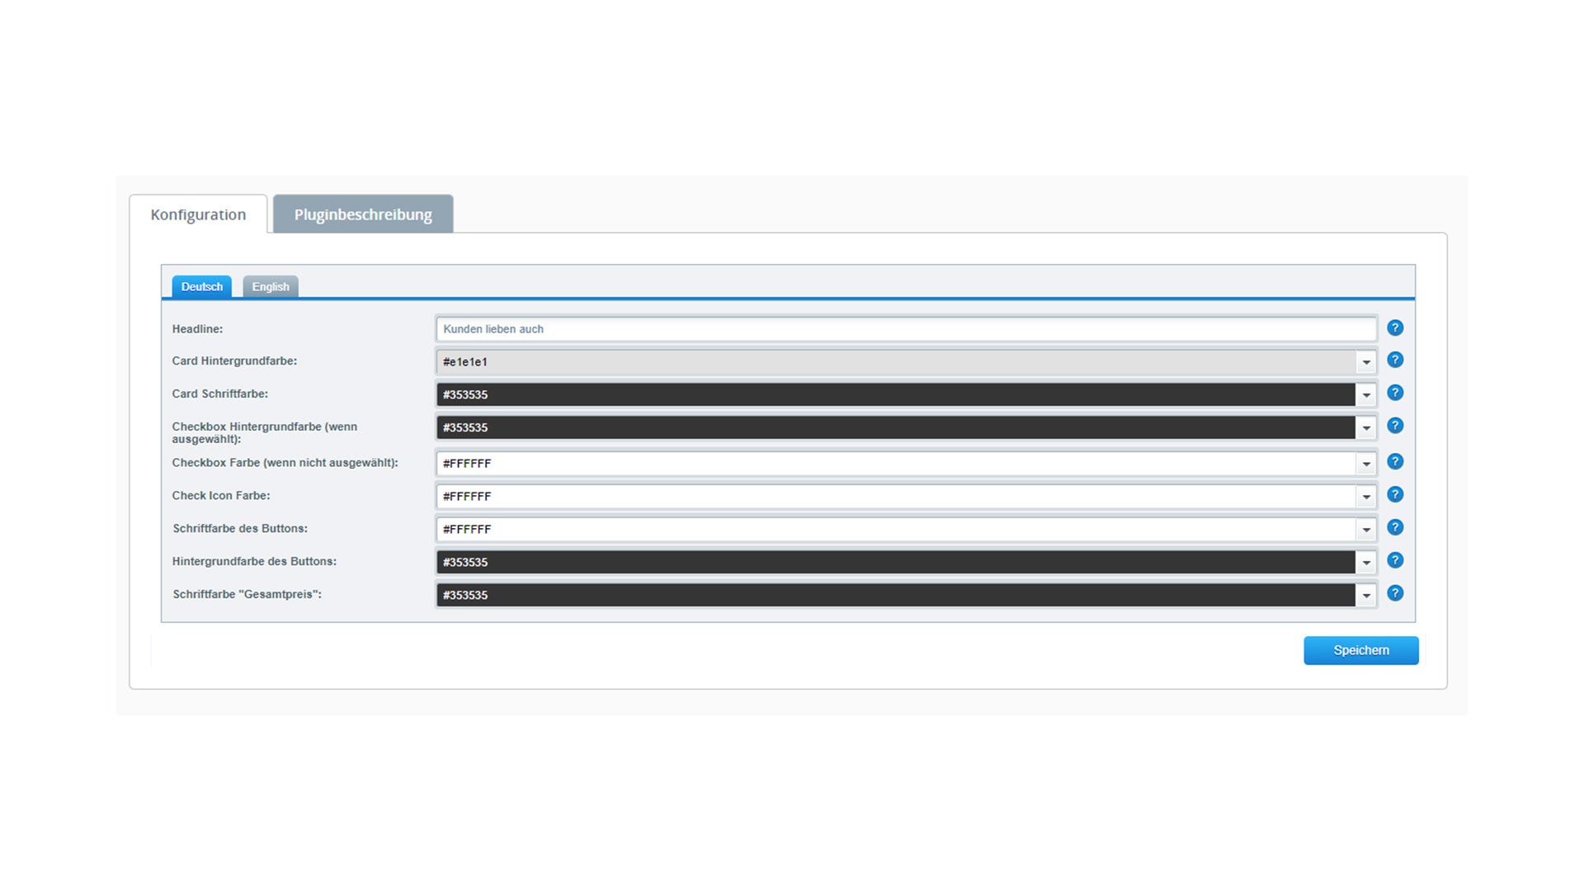This screenshot has height=891, width=1584.
Task: Show help for Schriftfarbe Gesamtpreis
Action: click(x=1395, y=593)
